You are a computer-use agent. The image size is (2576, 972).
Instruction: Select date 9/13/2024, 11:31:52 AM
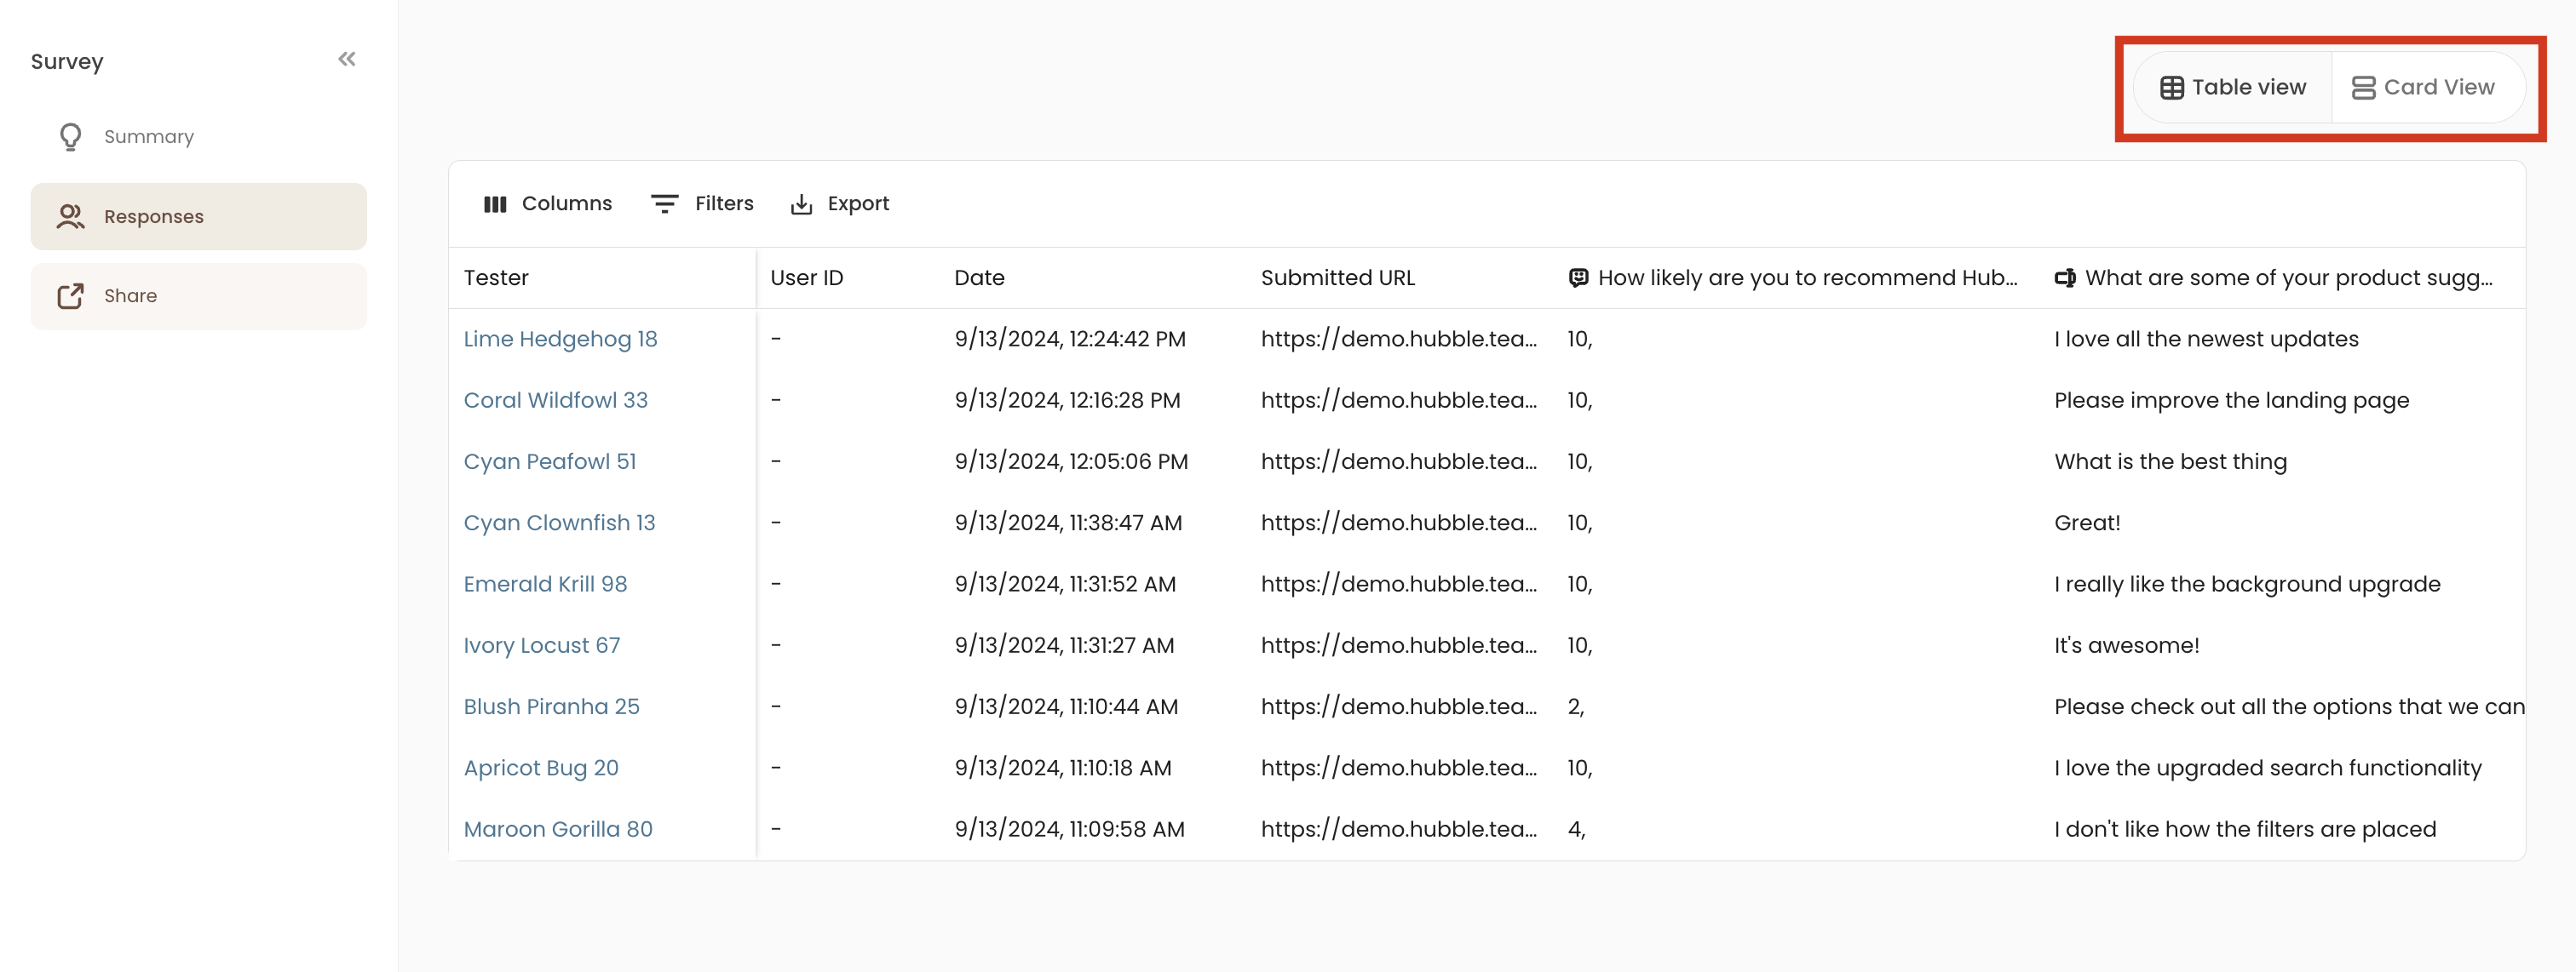[x=1065, y=585]
